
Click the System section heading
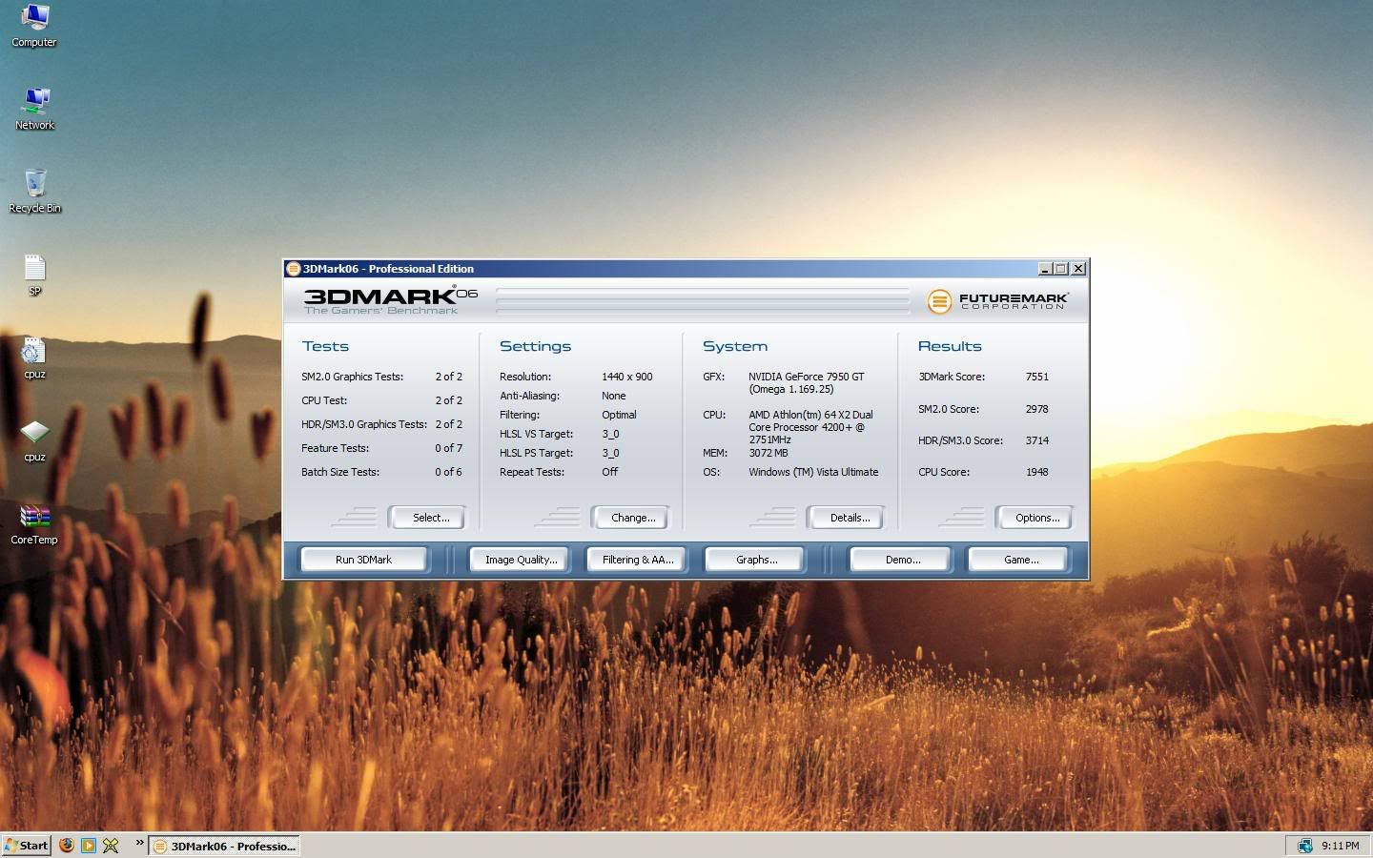point(734,346)
